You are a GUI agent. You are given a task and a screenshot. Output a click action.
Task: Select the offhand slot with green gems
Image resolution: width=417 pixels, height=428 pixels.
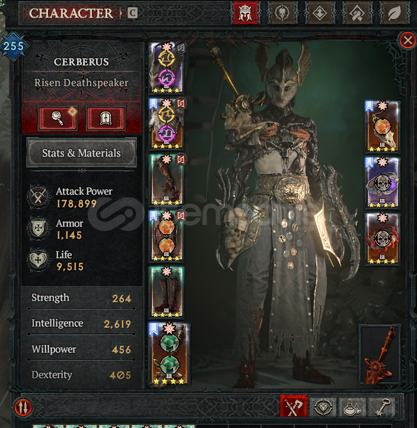(169, 353)
